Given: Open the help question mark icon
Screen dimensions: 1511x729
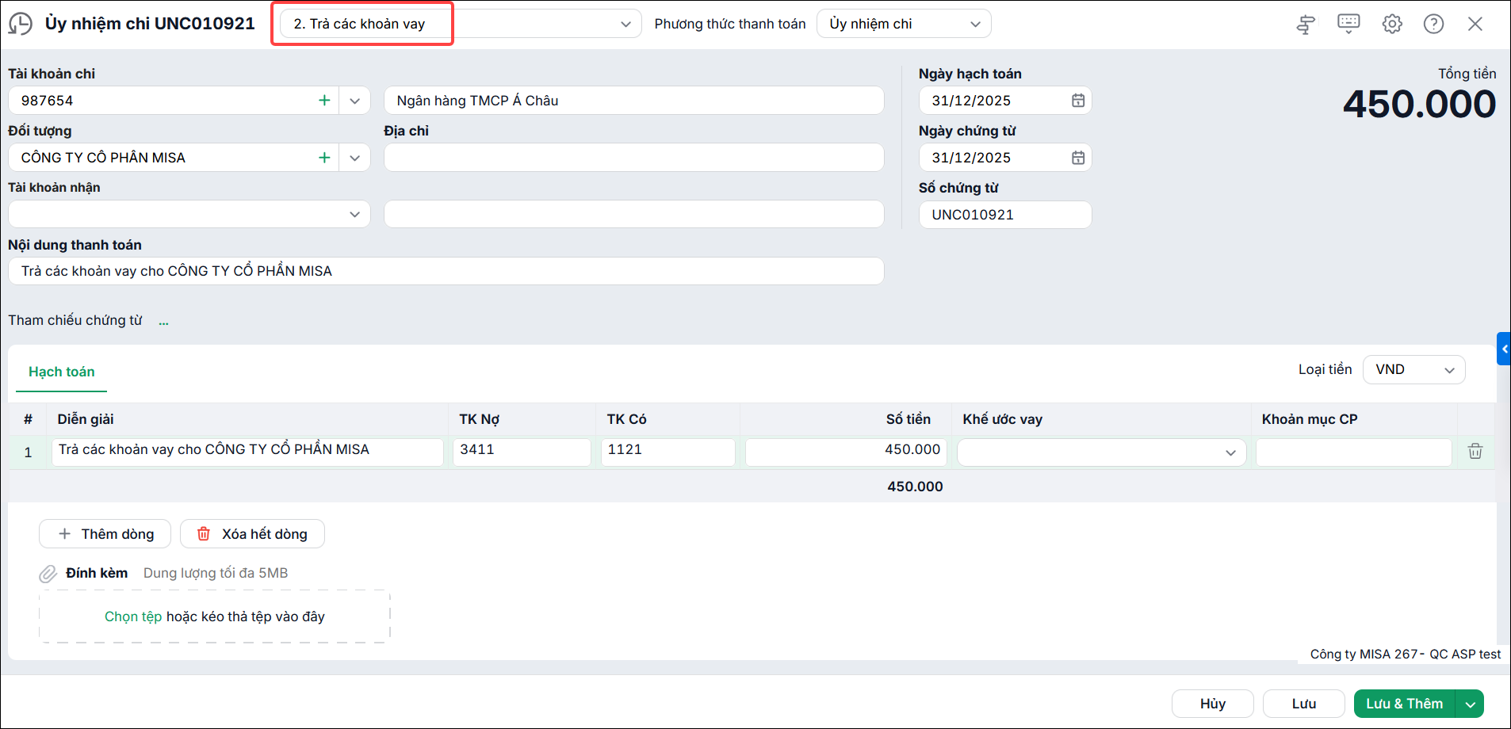Looking at the screenshot, I should point(1433,24).
